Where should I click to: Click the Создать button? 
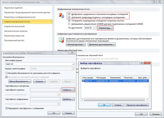[x=39, y=81]
